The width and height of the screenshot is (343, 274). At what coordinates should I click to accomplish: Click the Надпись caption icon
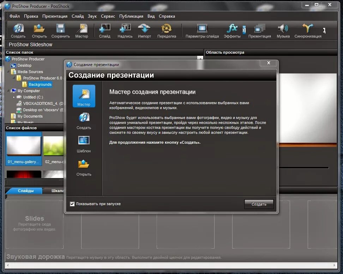tap(125, 31)
